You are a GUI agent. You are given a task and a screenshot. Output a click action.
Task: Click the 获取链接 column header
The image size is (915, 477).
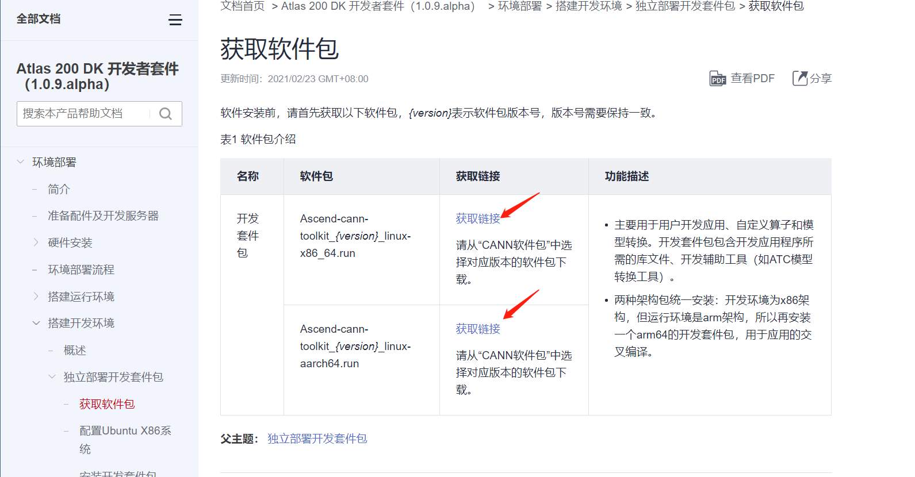pos(478,176)
